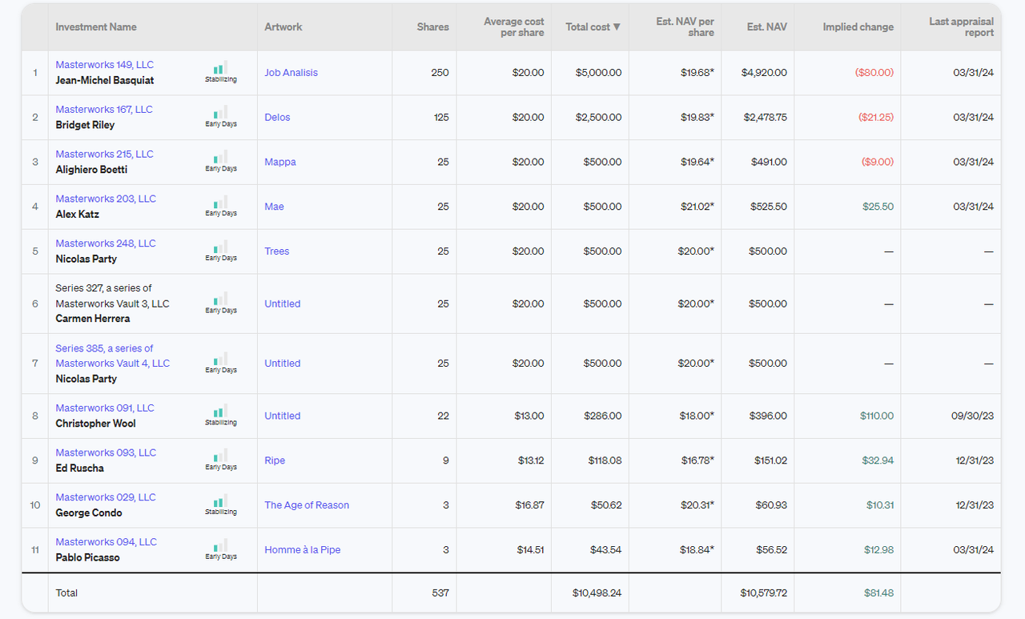The width and height of the screenshot is (1025, 619).
Task: Click the Est. NAV column header
Action: pyautogui.click(x=766, y=27)
